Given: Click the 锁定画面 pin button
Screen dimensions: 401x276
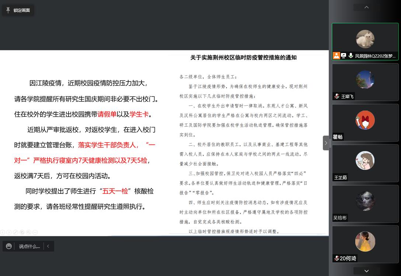Looking at the screenshot, I should pyautogui.click(x=18, y=10).
